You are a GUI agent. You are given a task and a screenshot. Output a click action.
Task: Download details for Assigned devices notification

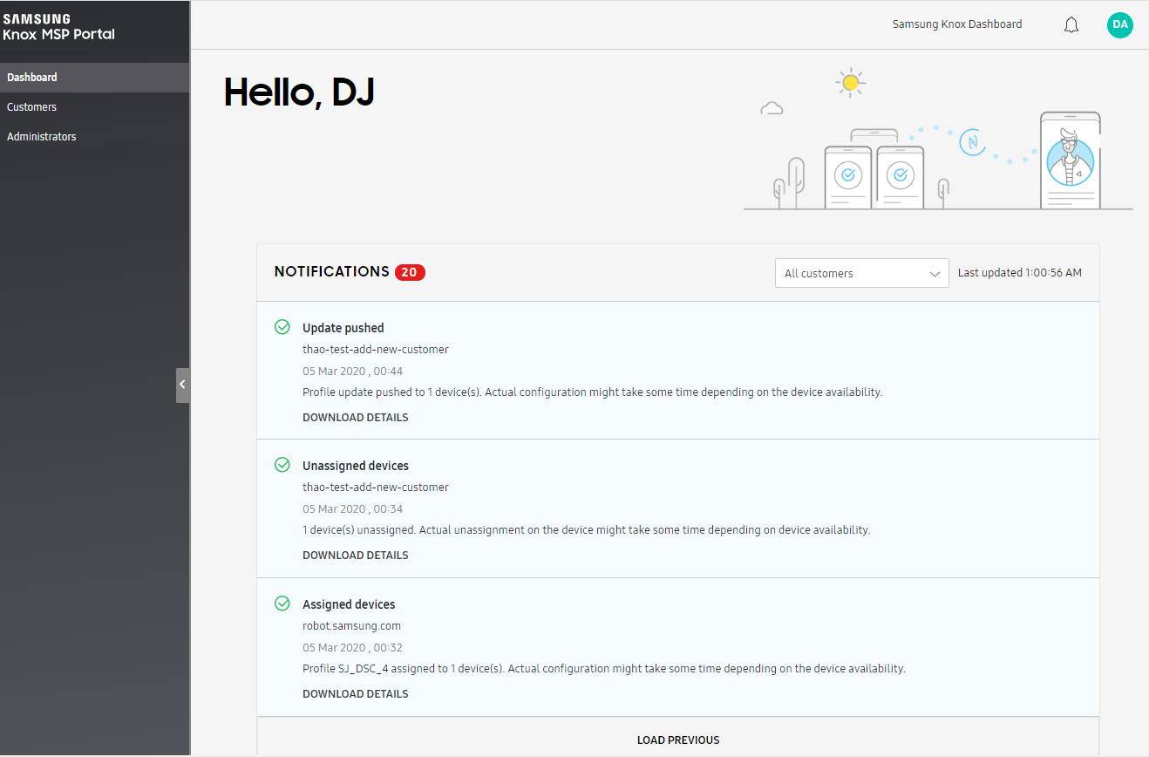[x=355, y=694]
